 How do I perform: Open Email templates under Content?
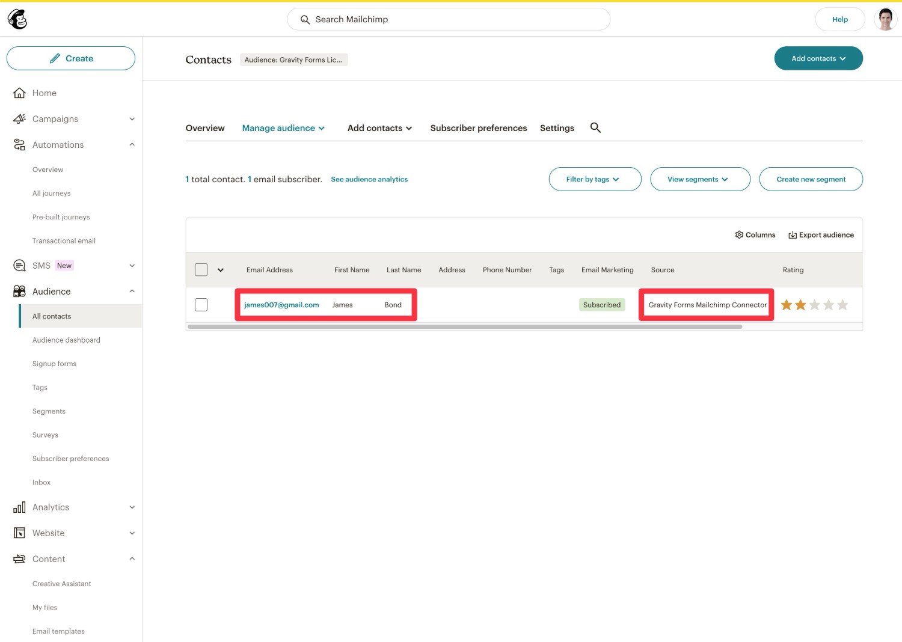[58, 631]
